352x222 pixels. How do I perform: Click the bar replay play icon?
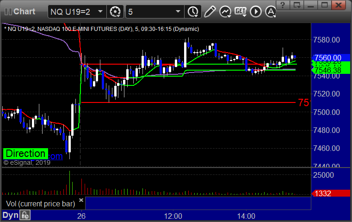[x=256, y=12]
